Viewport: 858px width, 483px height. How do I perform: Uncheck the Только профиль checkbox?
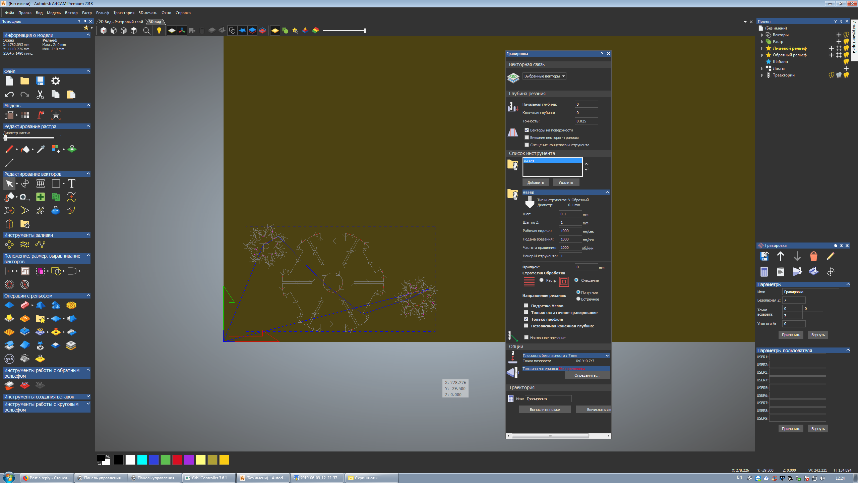point(526,319)
